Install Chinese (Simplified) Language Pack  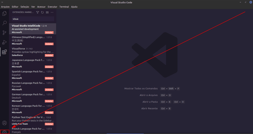[49, 44]
